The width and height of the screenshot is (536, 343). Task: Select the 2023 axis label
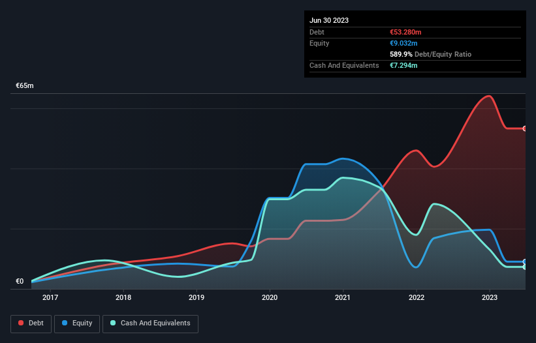(x=490, y=297)
